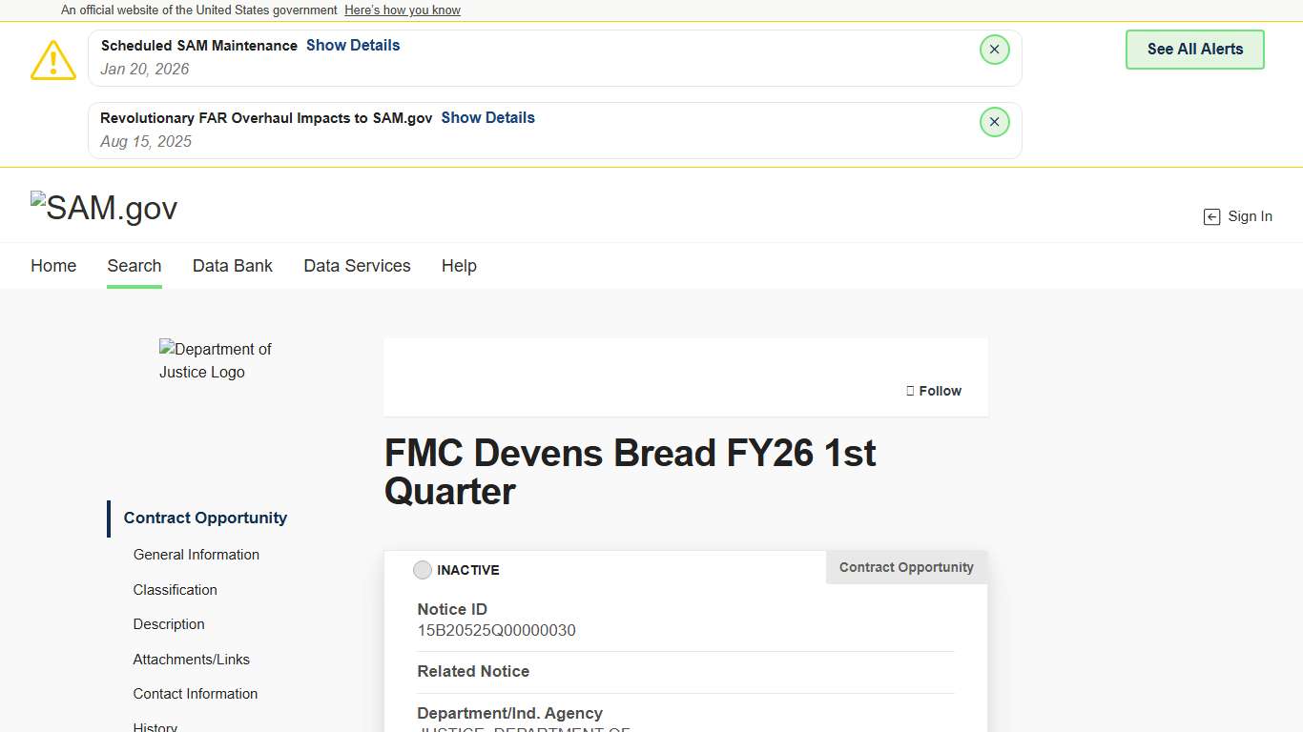The height and width of the screenshot is (732, 1303).
Task: Click the SAM.gov logo
Action: point(104,208)
